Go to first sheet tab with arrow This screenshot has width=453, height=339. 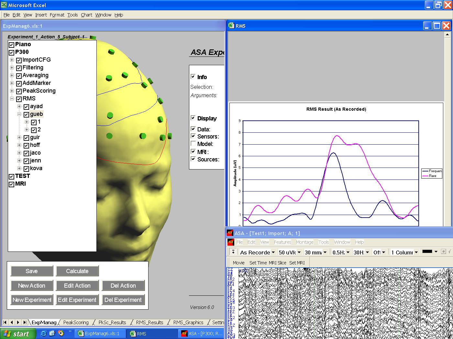pos(5,322)
